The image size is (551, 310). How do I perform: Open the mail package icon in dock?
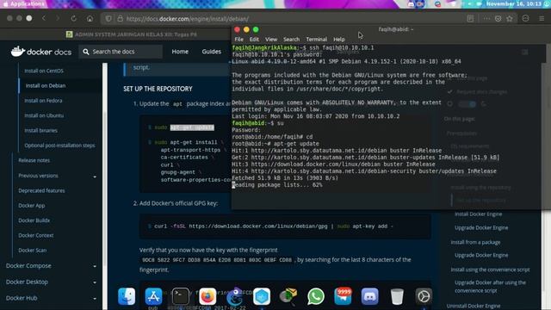[x=288, y=296]
